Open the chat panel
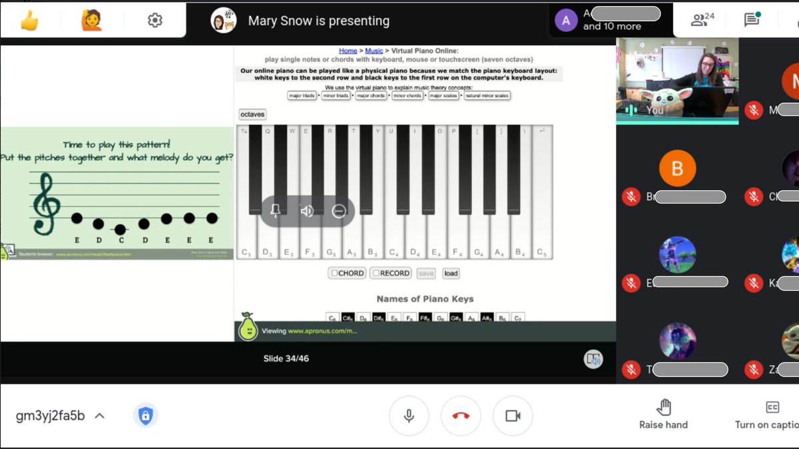The height and width of the screenshot is (449, 799). 751,20
